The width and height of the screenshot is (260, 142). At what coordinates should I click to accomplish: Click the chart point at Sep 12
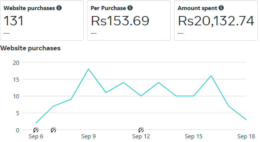coord(141,96)
